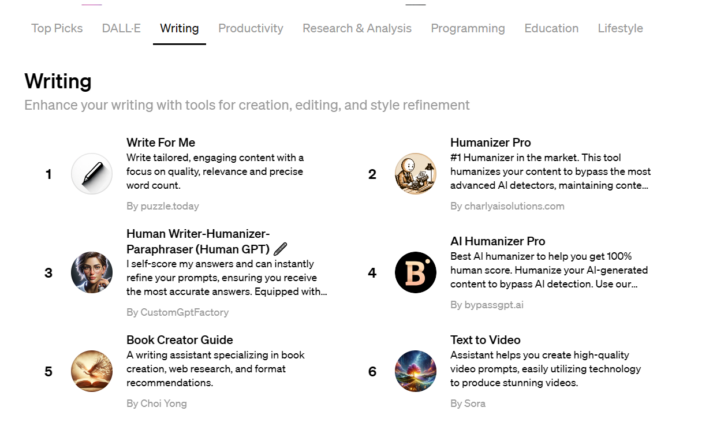
Task: Switch to the Top Picks tab
Action: [57, 28]
